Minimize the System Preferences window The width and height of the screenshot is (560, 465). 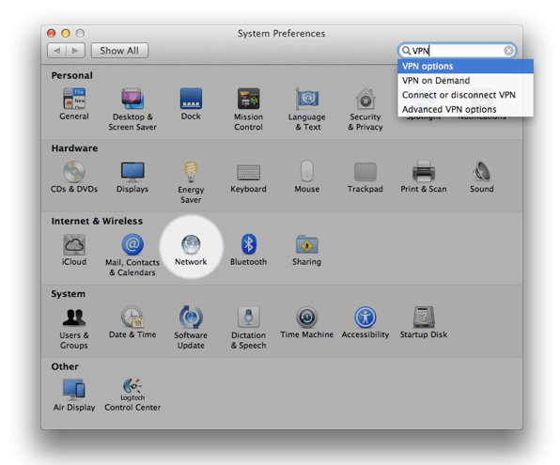click(x=66, y=33)
